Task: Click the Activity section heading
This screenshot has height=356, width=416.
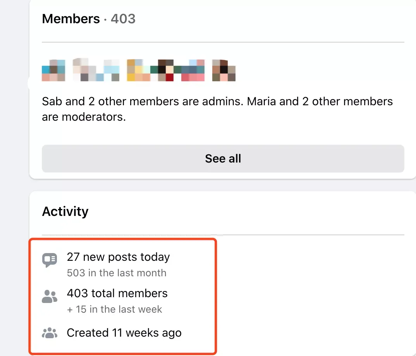Action: click(65, 212)
